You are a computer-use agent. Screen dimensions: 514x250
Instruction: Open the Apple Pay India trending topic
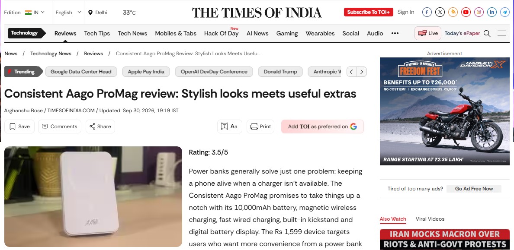146,72
